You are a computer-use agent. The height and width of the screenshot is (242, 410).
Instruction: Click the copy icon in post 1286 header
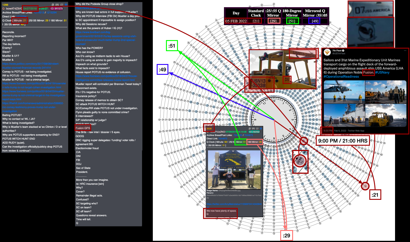point(53,4)
